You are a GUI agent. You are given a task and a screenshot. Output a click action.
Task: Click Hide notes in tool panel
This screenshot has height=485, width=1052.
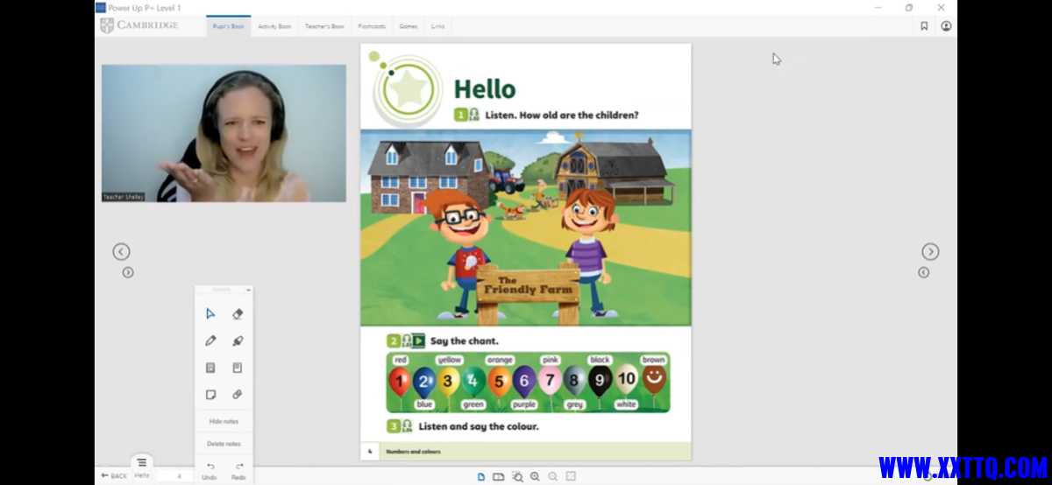click(224, 421)
